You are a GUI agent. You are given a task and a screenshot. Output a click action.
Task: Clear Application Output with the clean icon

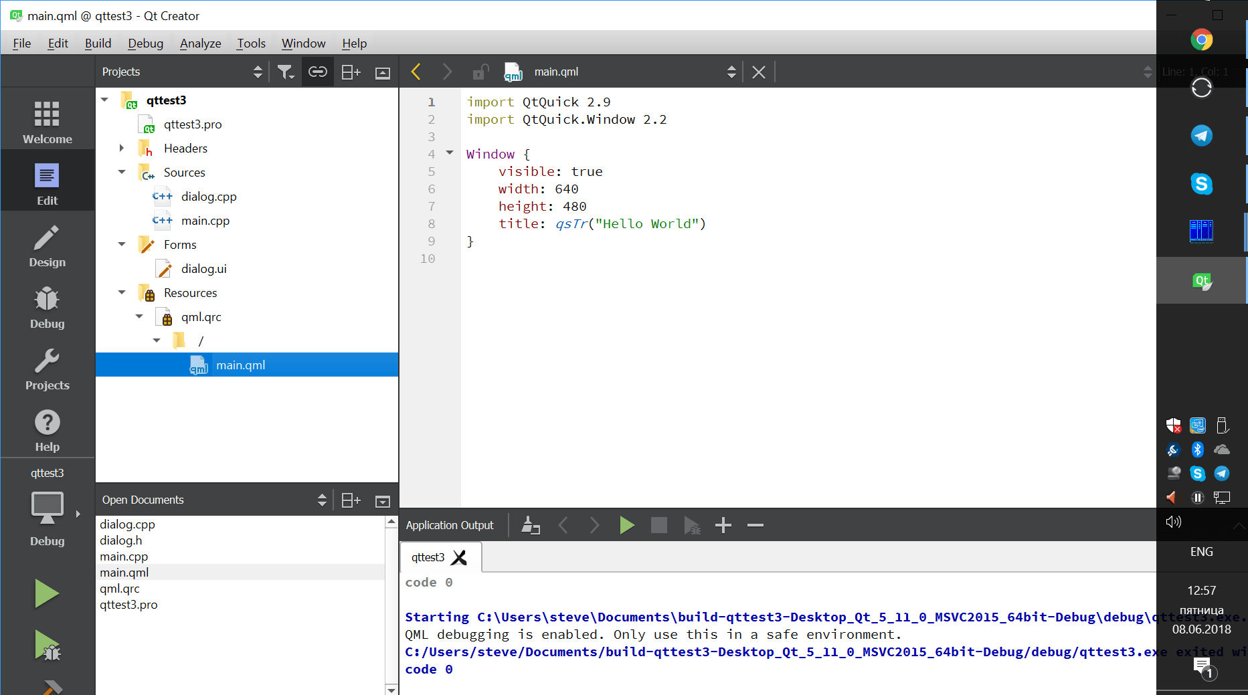click(x=531, y=525)
